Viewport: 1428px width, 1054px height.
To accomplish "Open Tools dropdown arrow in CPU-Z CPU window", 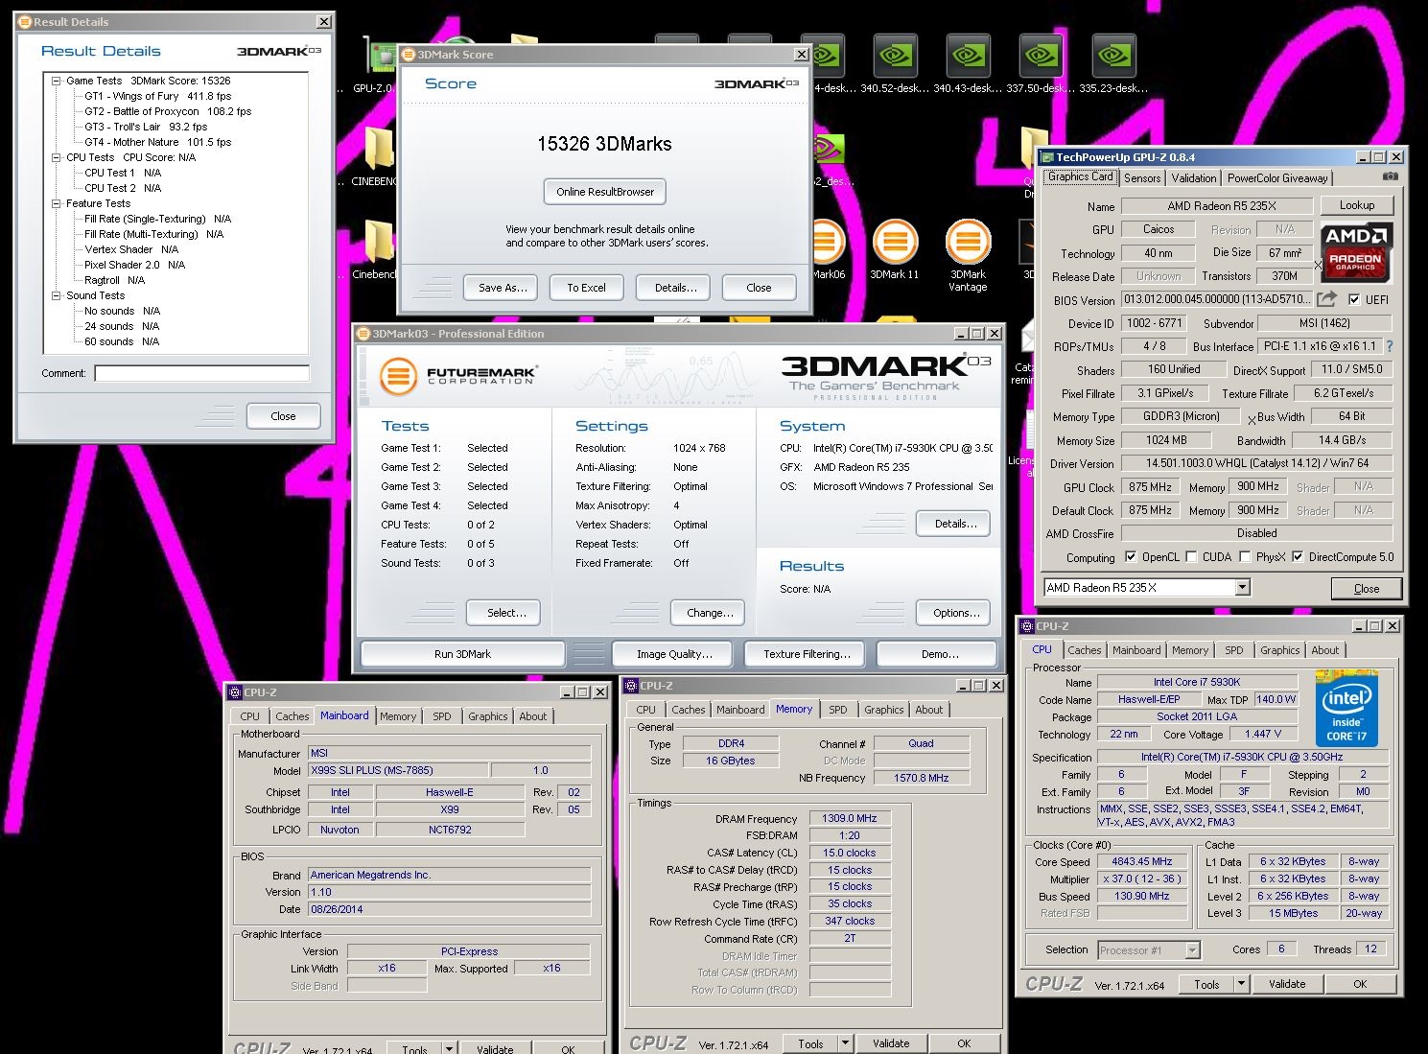I will click(1241, 983).
